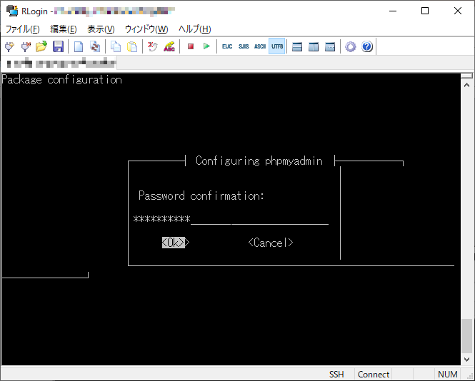Open help with the blue question icon

pyautogui.click(x=367, y=46)
